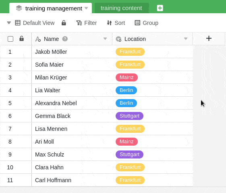Select the Stuttgart tag for Gemma Black
The width and height of the screenshot is (226, 193).
129,116
